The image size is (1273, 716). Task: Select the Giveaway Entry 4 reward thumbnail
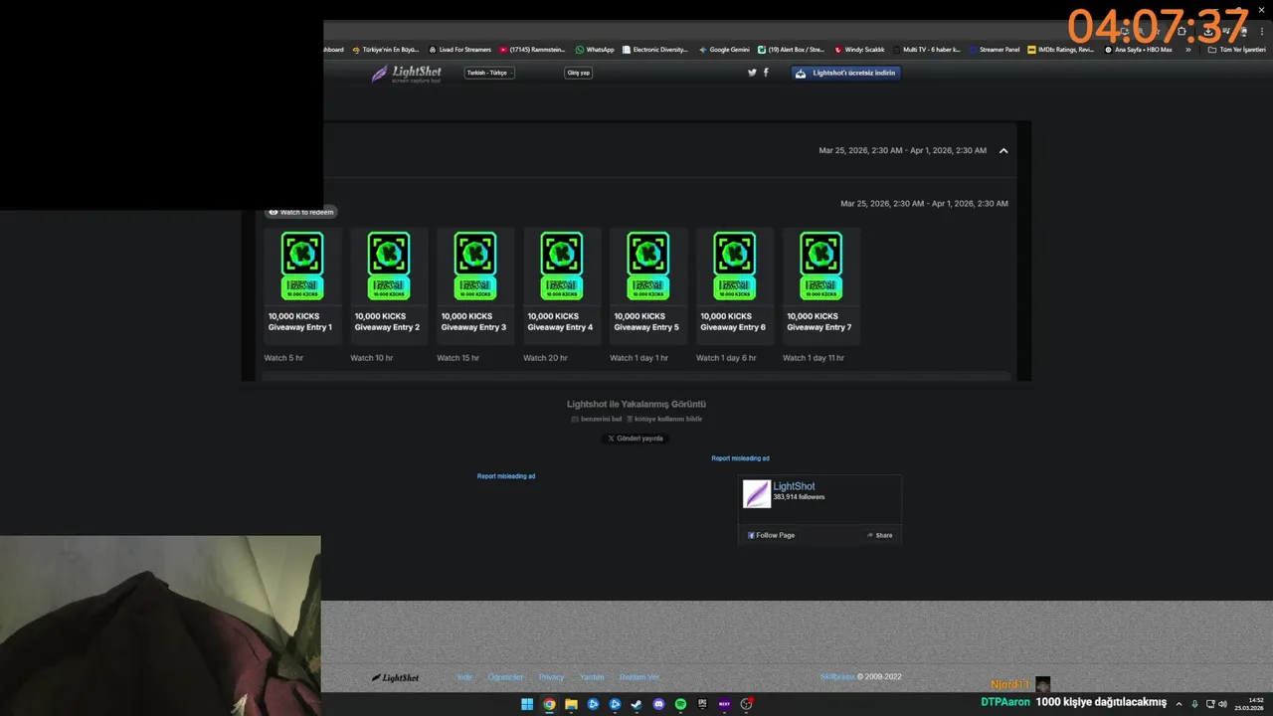click(x=562, y=267)
